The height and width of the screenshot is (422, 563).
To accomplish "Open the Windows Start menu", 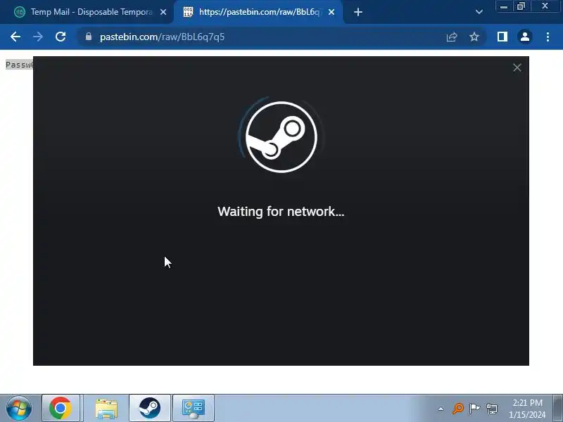I will [19, 408].
